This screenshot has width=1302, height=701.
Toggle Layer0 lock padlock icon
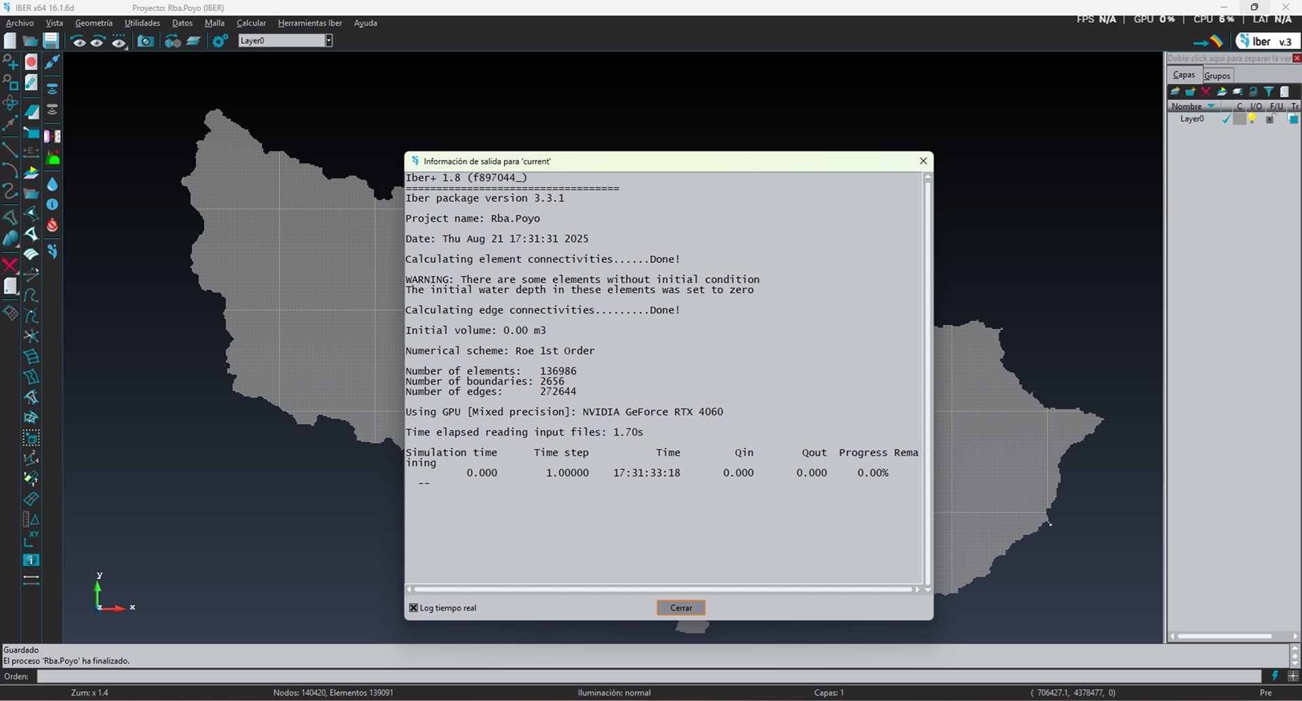pos(1271,119)
